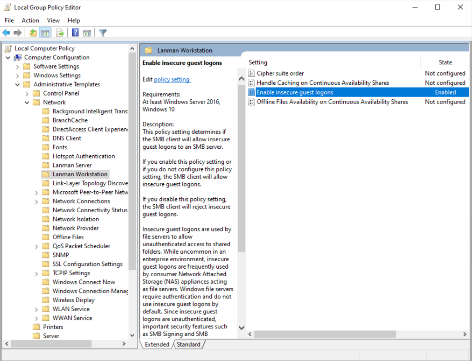
Task: Click the Enable insecure guest logons policy icon
Action: (253, 92)
